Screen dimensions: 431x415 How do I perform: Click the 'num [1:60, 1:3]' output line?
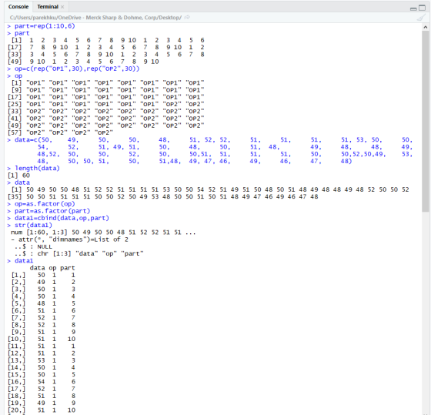(103, 233)
